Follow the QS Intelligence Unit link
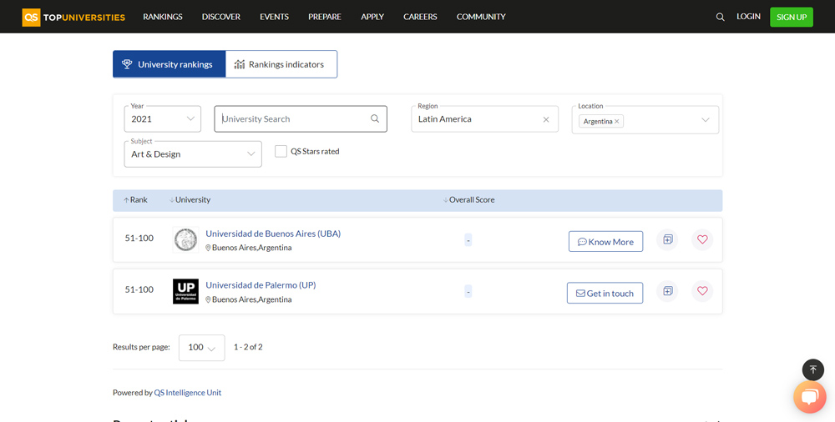Viewport: 835px width, 422px height. click(x=187, y=393)
